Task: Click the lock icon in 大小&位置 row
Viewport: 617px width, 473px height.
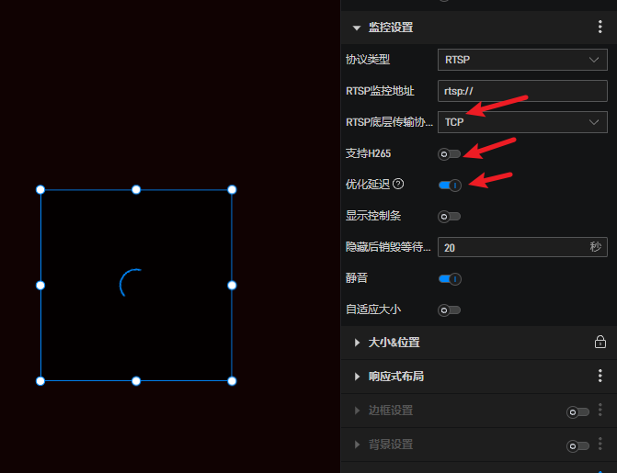Action: 600,343
